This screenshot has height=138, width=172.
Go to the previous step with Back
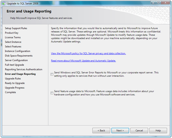coord(101,131)
